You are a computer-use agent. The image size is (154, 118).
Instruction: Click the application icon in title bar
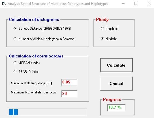point(4,4)
